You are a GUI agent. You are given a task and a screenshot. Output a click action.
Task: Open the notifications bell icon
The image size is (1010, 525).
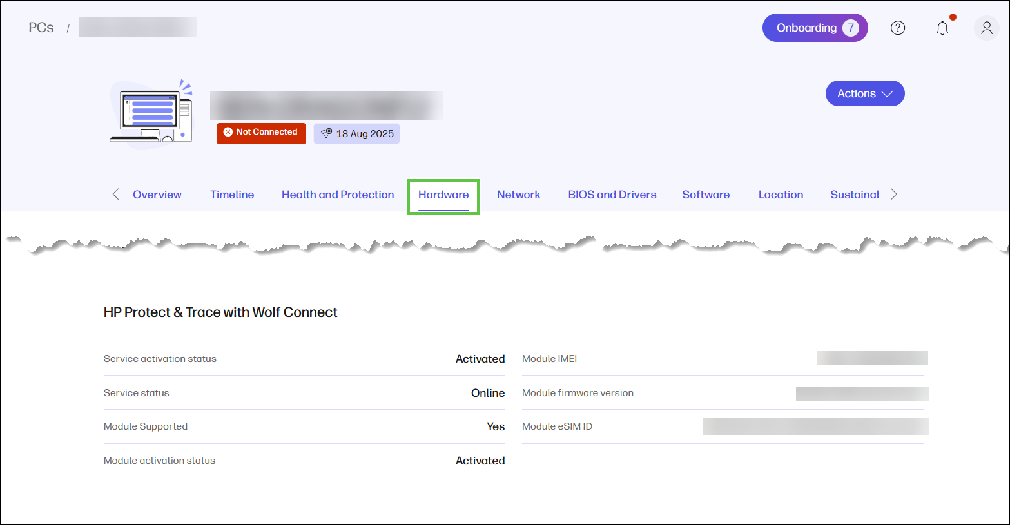tap(942, 28)
